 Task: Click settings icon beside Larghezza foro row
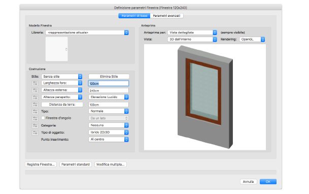click(x=35, y=83)
